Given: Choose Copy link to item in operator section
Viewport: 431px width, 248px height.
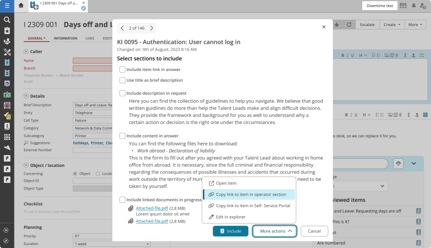Looking at the screenshot, I should tap(251, 195).
